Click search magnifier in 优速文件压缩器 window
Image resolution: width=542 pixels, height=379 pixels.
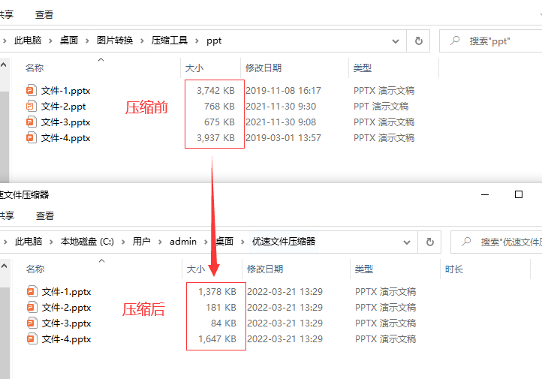466,242
